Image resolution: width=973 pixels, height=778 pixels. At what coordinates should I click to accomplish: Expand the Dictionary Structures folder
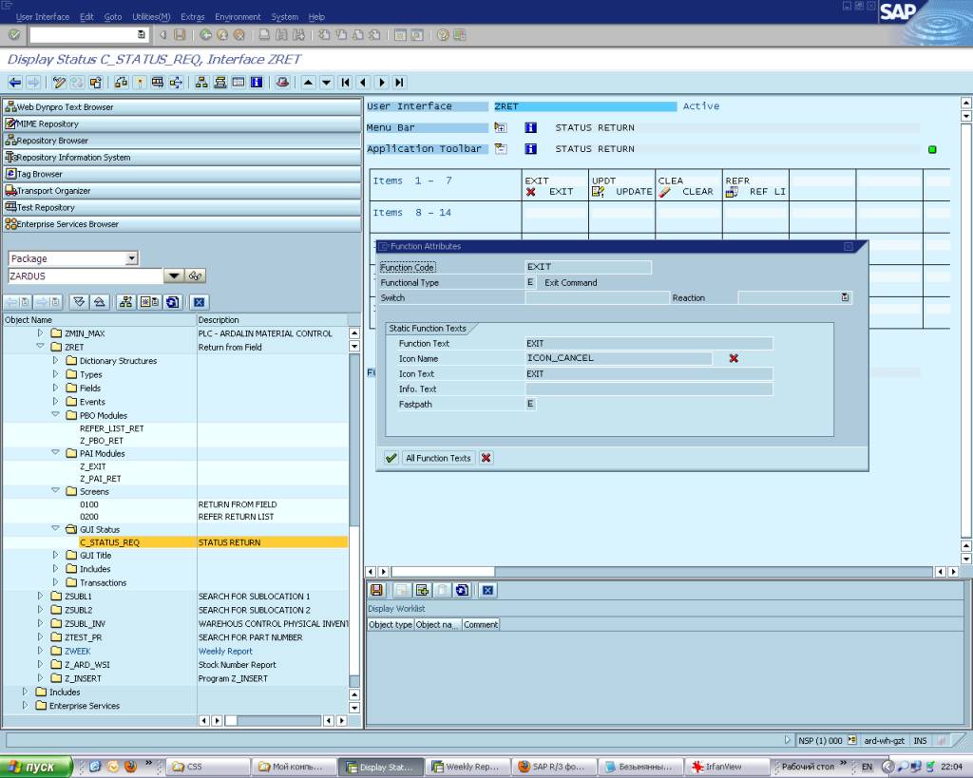[x=55, y=360]
